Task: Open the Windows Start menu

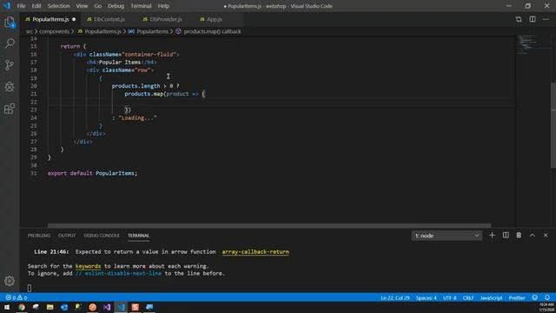Action: click(x=7, y=307)
